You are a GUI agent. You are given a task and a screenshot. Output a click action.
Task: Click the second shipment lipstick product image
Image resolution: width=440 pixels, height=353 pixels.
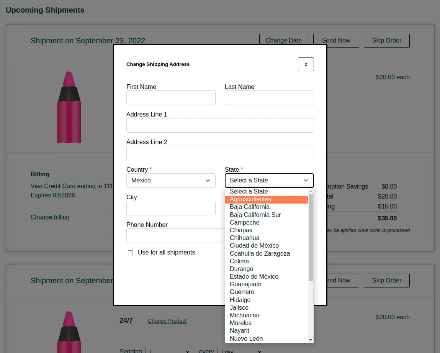(x=69, y=332)
